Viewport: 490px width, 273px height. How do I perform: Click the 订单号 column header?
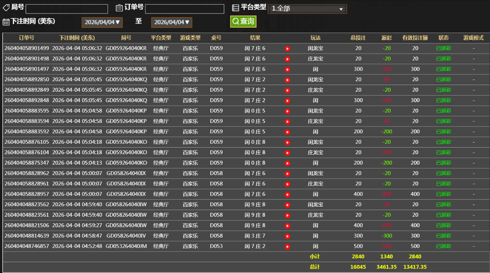click(26, 38)
